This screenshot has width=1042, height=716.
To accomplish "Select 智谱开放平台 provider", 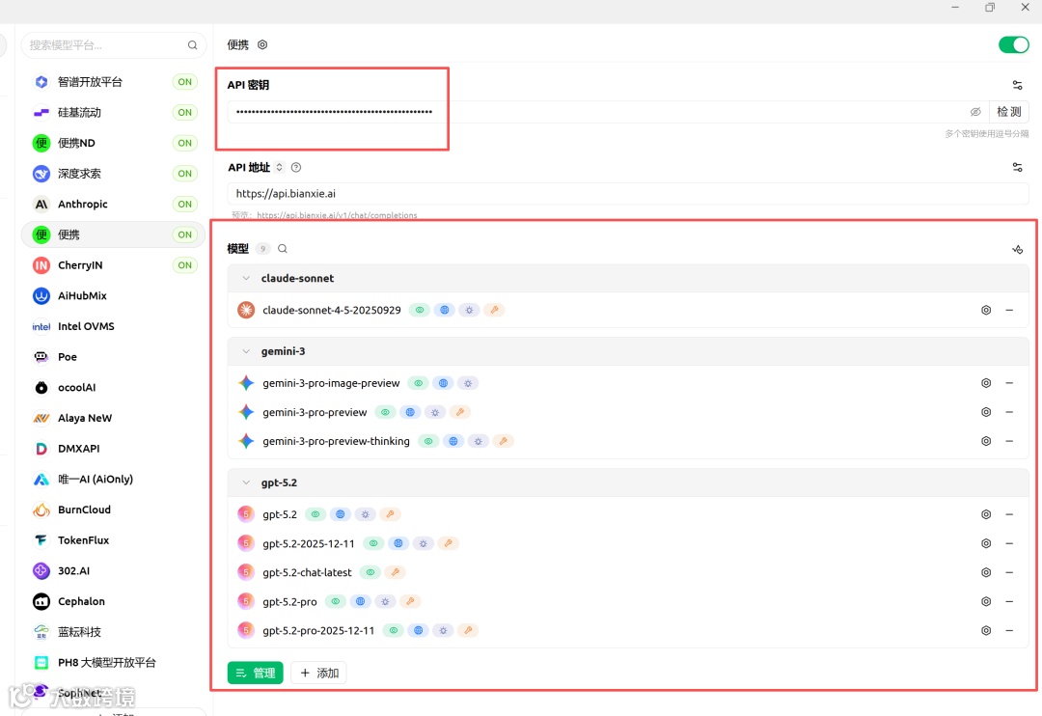I will [x=114, y=82].
